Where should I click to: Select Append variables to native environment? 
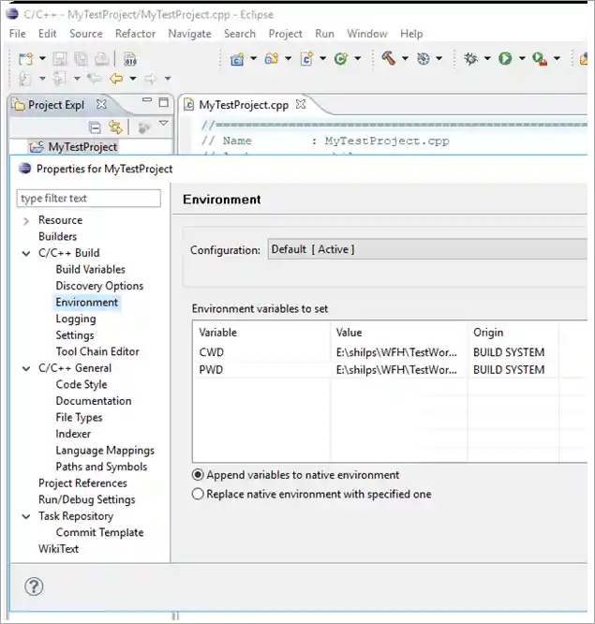click(295, 475)
